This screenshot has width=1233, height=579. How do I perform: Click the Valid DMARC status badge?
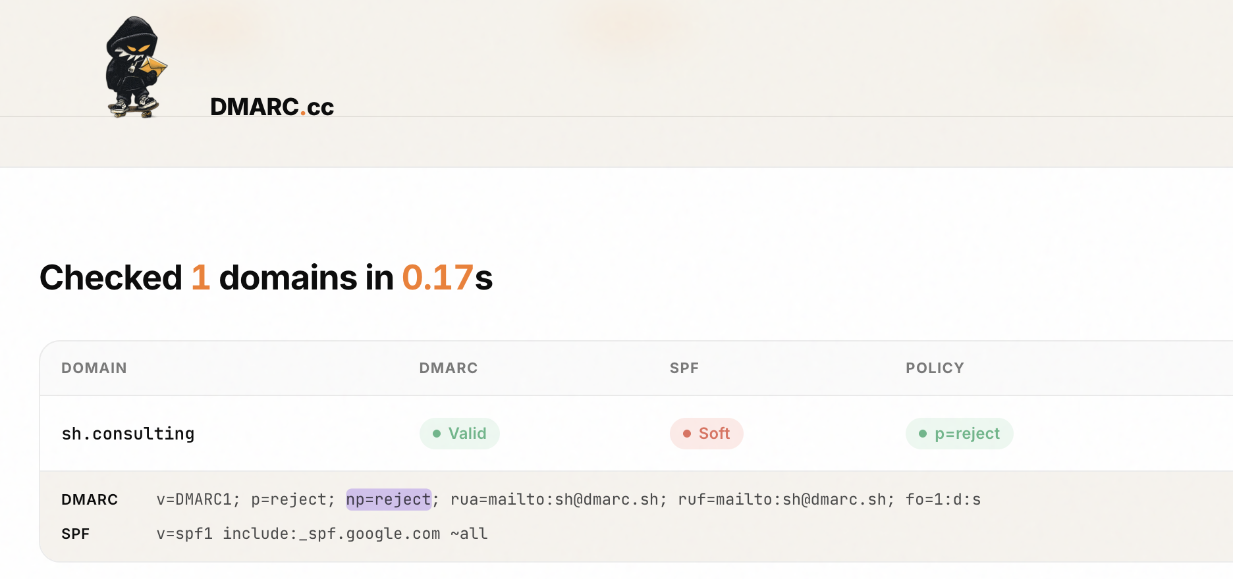point(460,434)
